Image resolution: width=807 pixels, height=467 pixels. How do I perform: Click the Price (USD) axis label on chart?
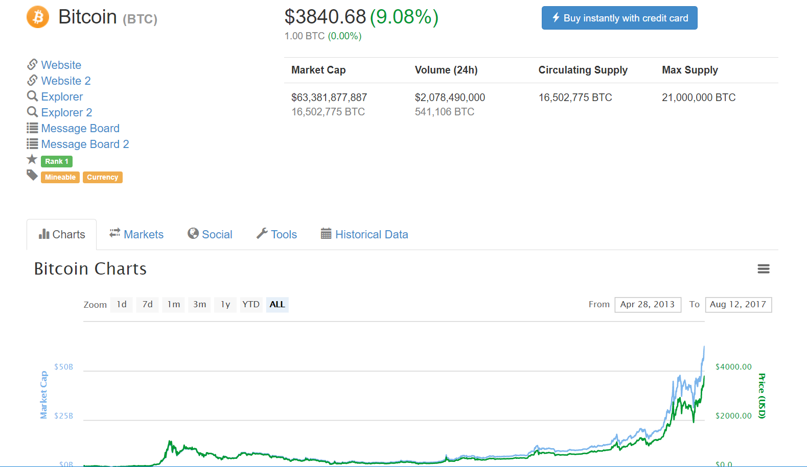762,396
